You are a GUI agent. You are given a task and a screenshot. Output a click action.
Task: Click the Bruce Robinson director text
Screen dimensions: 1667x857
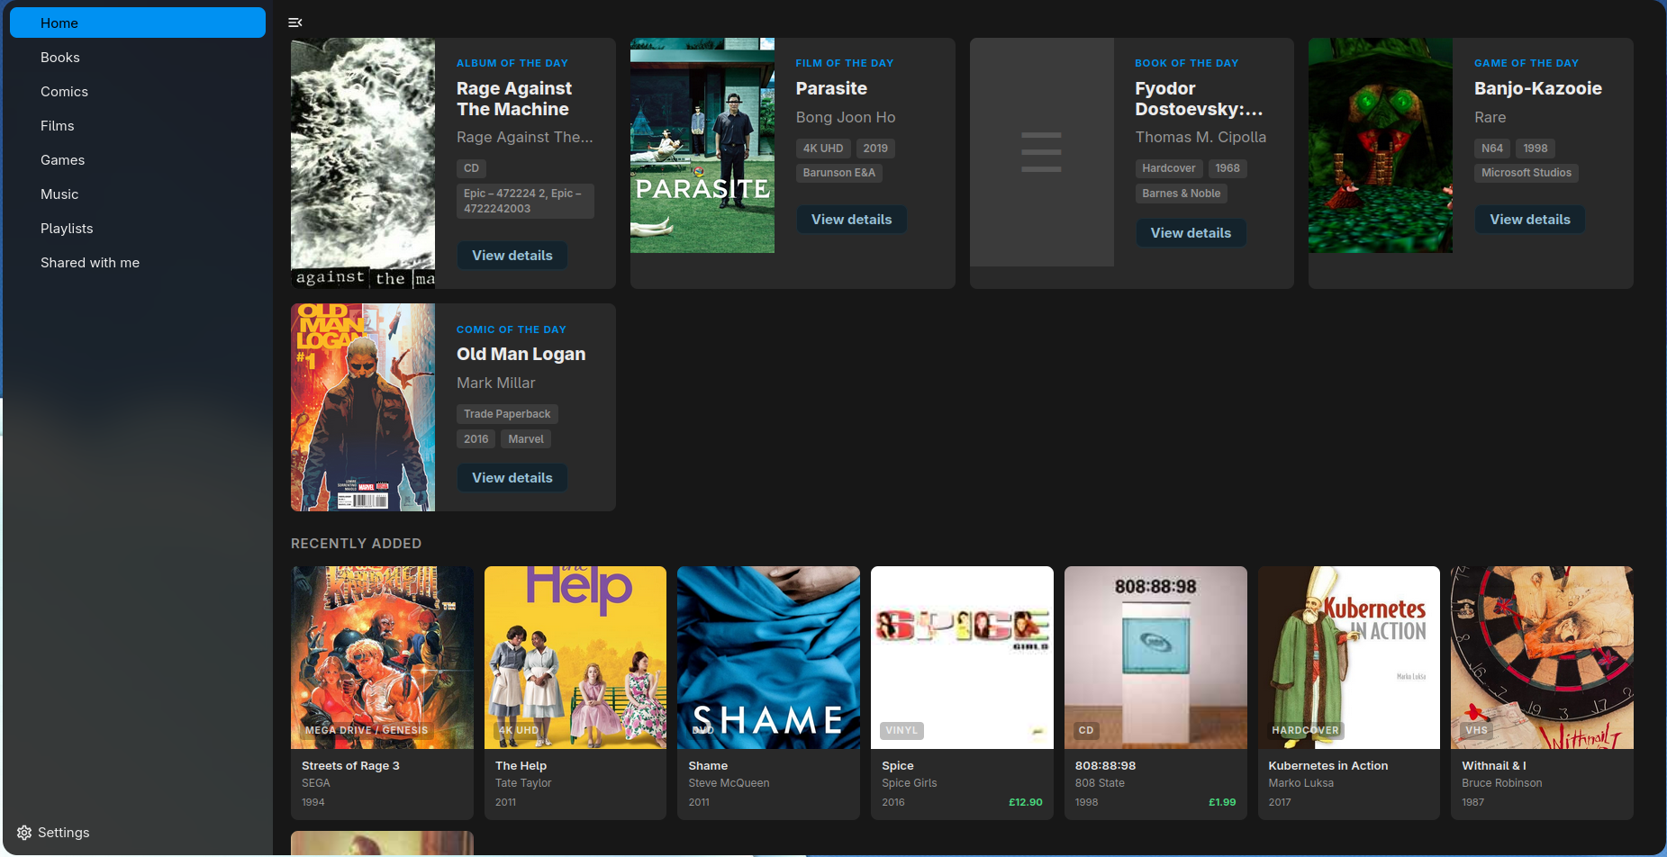[x=1502, y=783]
